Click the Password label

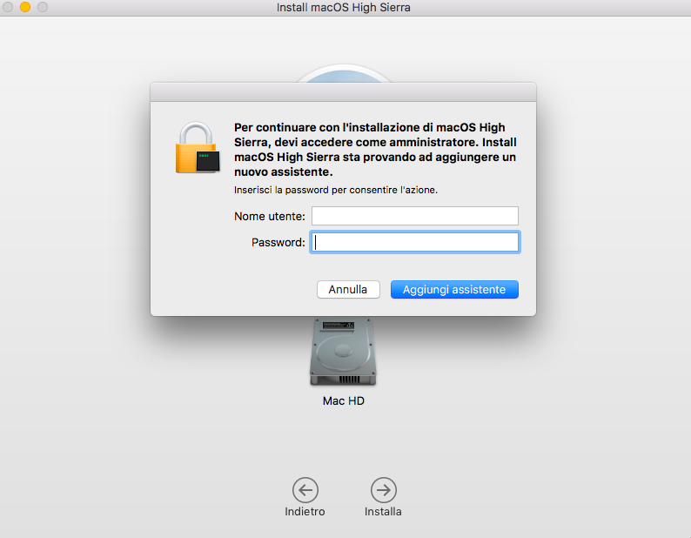[278, 243]
